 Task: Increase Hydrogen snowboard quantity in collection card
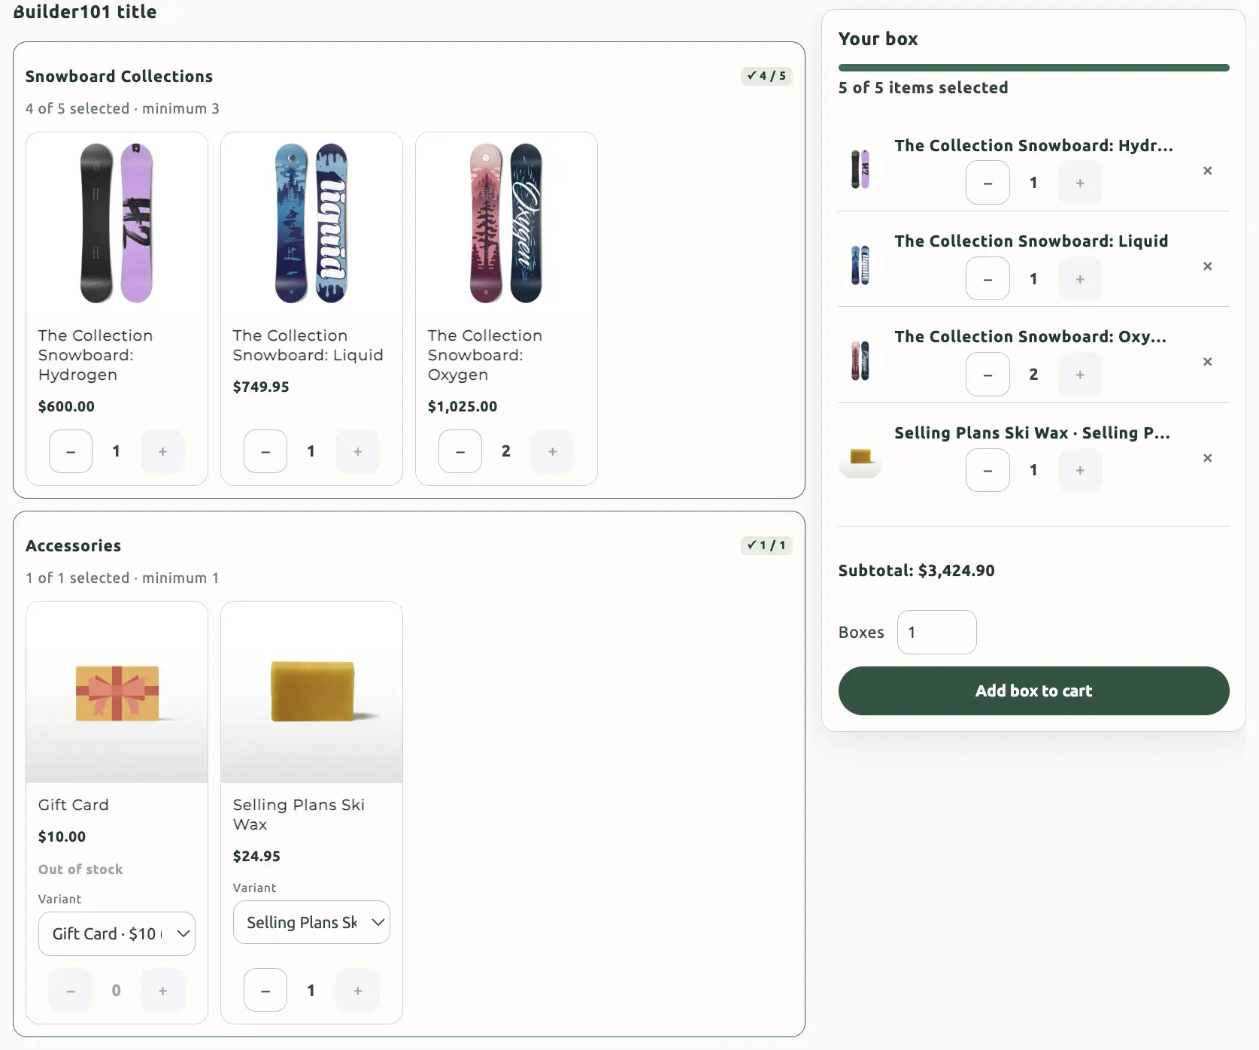click(x=162, y=451)
